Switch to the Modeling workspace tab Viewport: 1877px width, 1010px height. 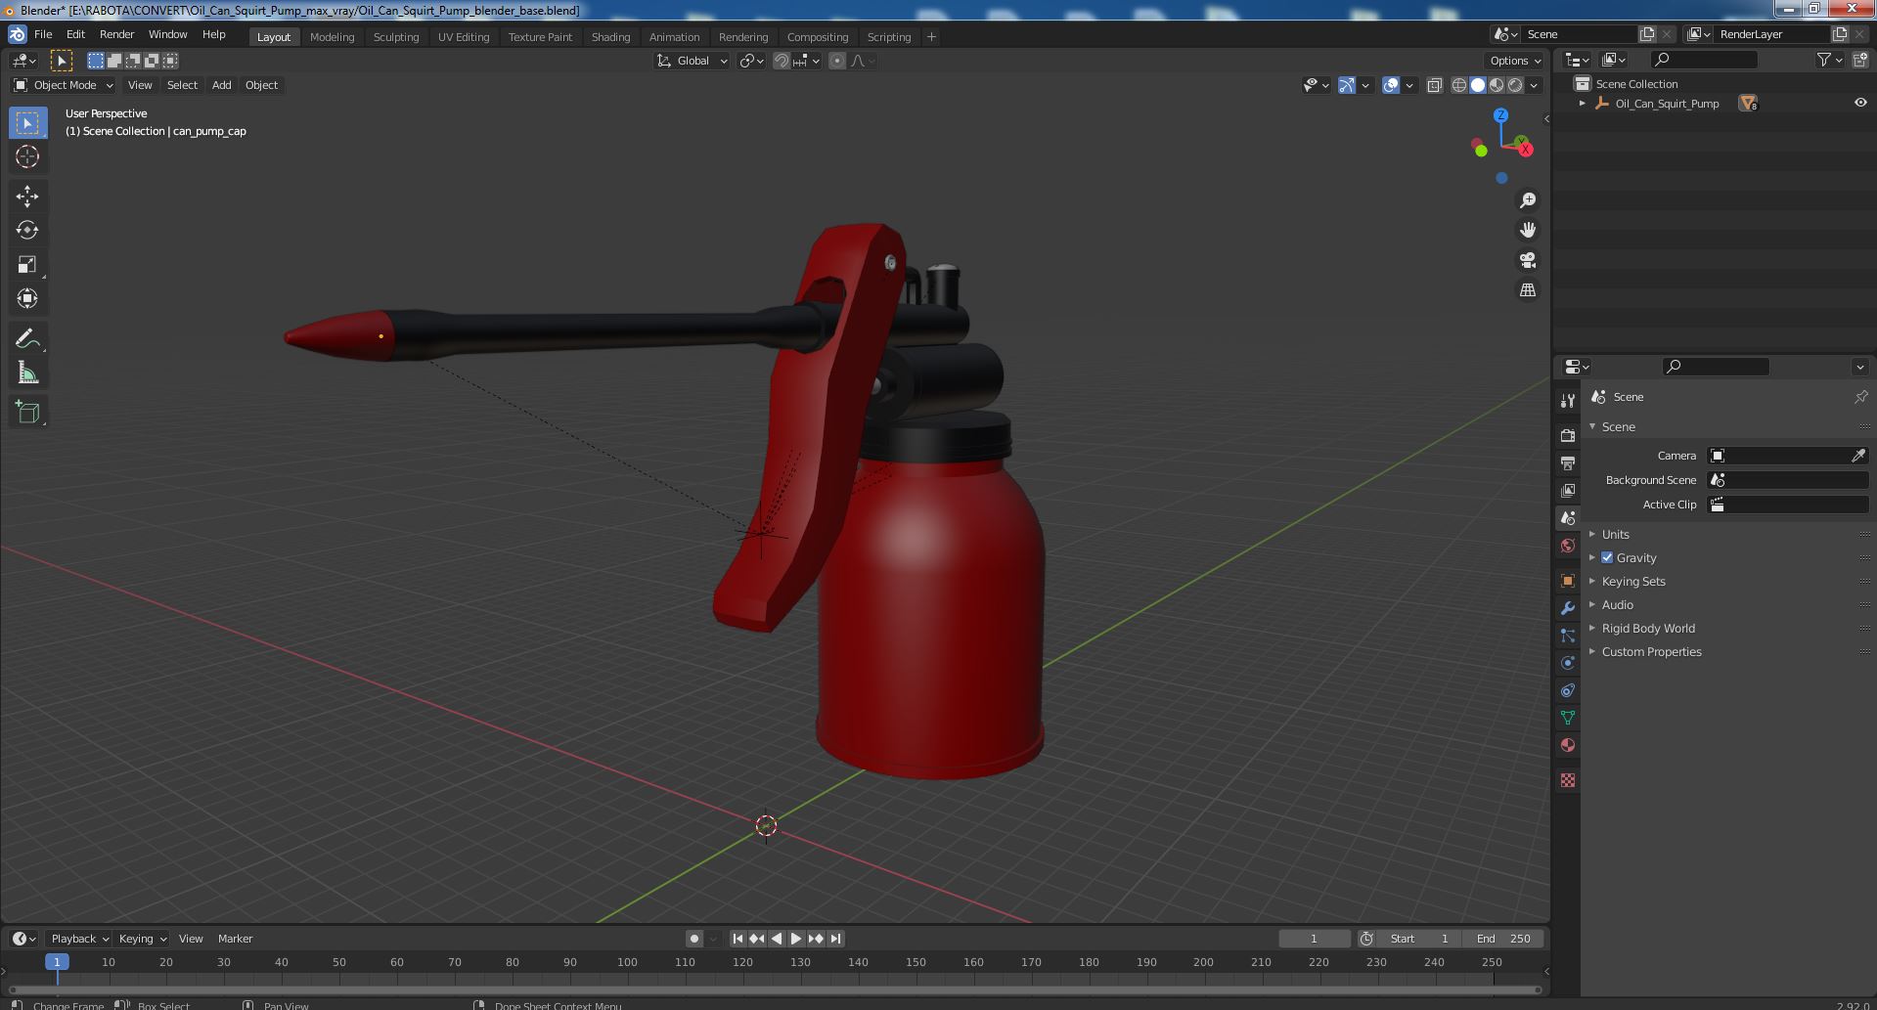coord(332,37)
